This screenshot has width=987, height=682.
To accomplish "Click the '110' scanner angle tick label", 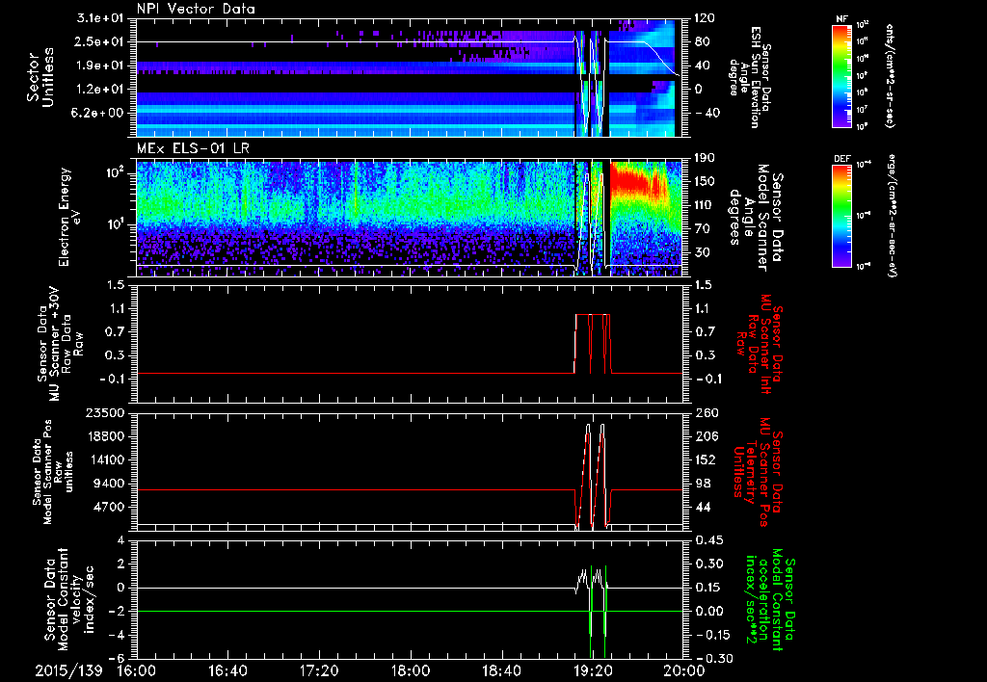I will click(705, 205).
